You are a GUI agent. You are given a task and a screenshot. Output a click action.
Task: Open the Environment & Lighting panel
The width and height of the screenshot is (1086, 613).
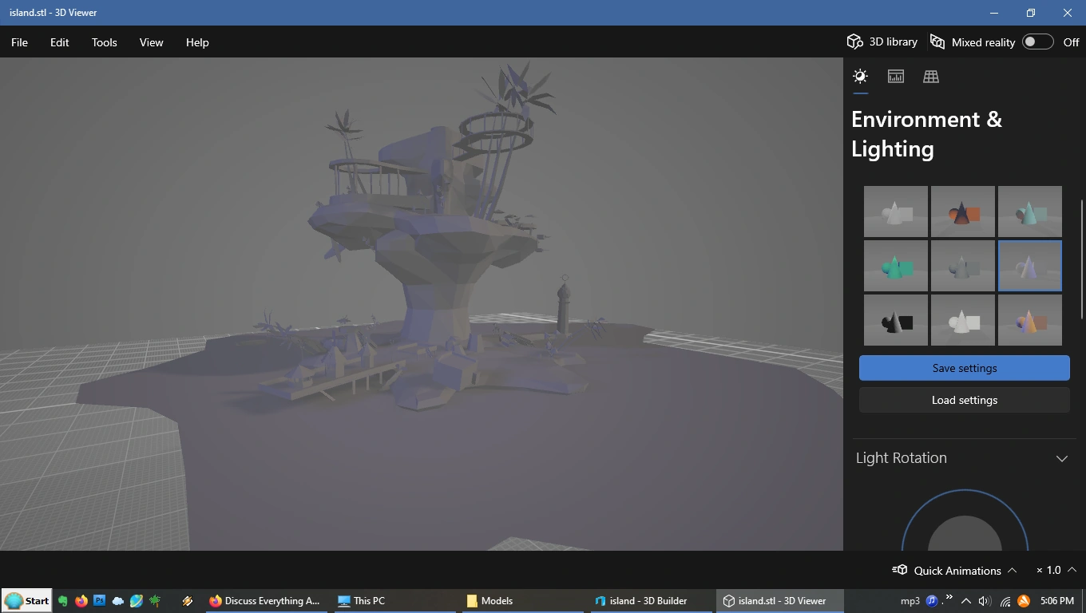coord(860,76)
